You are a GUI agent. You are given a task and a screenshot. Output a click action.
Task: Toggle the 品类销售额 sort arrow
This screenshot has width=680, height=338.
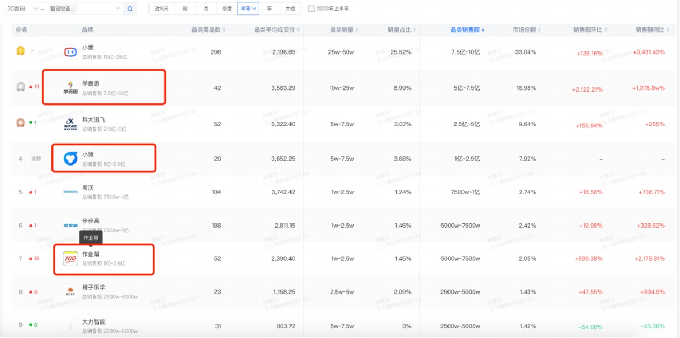(x=483, y=30)
